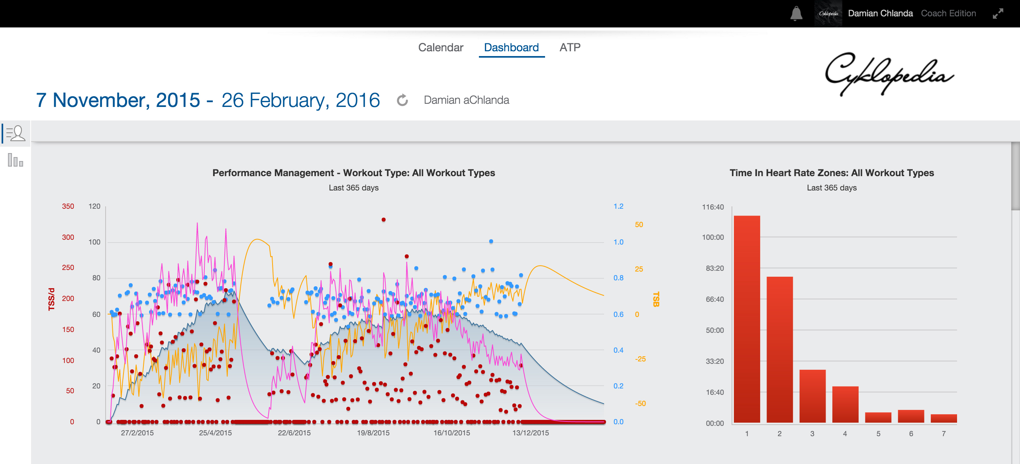
Task: Switch to the Calendar tab
Action: [x=441, y=48]
